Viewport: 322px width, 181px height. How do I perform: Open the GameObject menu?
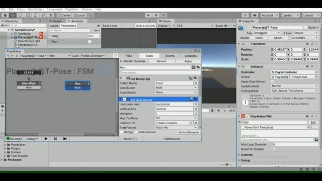click(36, 10)
